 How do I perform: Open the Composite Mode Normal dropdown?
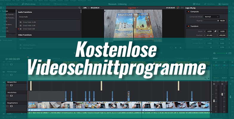pyautogui.click(x=211, y=17)
